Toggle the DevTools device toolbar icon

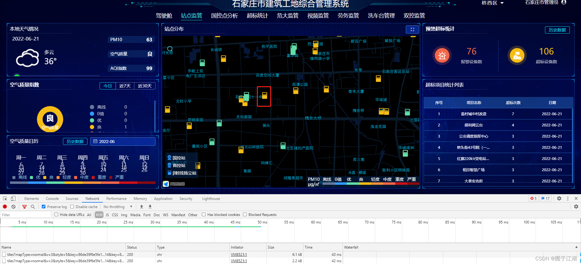[13, 199]
